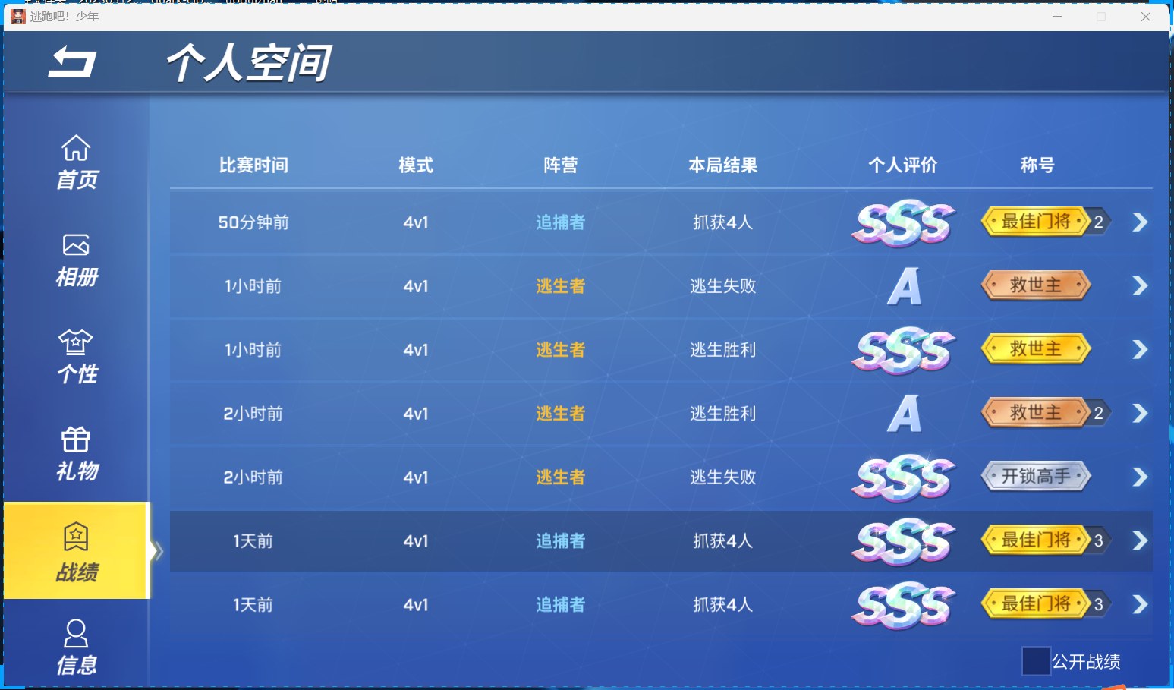Expand the highlighted 1天前 row arrow

[1140, 541]
